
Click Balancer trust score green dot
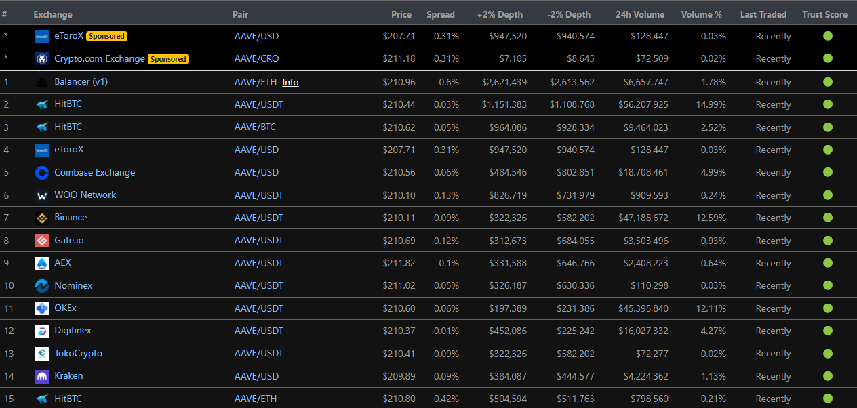point(827,82)
